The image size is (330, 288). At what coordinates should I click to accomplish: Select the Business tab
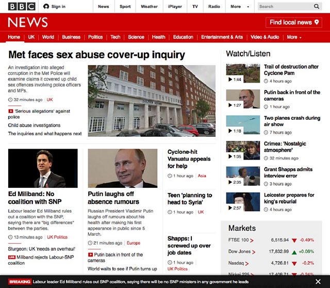71,37
